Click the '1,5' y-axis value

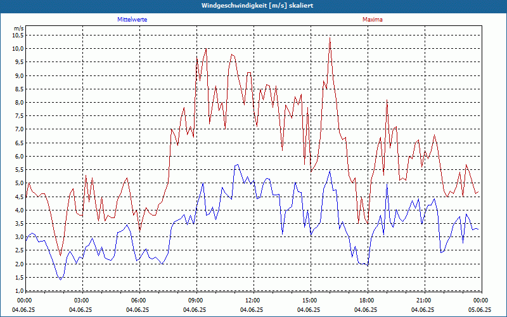(19, 278)
